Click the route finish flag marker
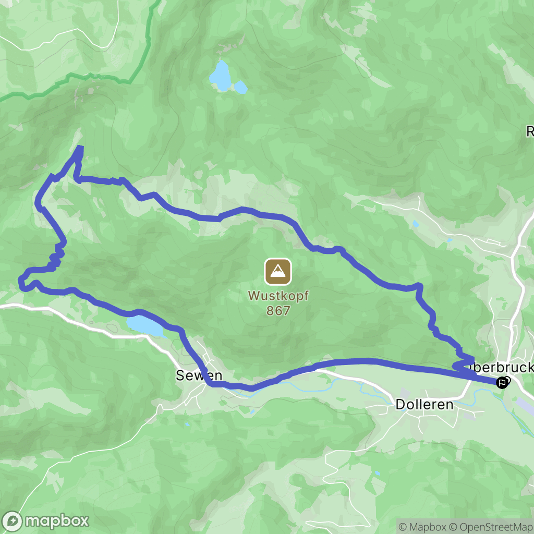 tap(502, 382)
